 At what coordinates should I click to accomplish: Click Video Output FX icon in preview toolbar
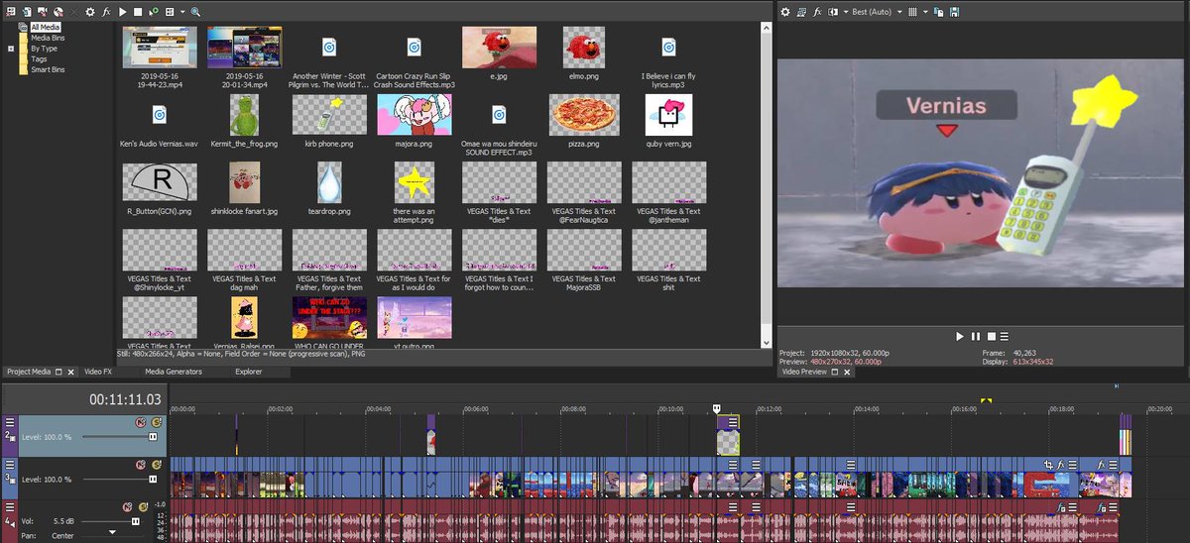coord(817,12)
